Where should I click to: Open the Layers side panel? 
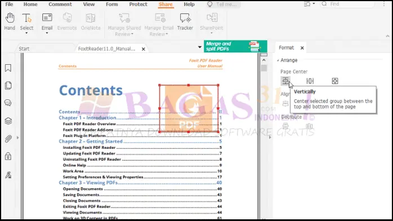pos(8,121)
